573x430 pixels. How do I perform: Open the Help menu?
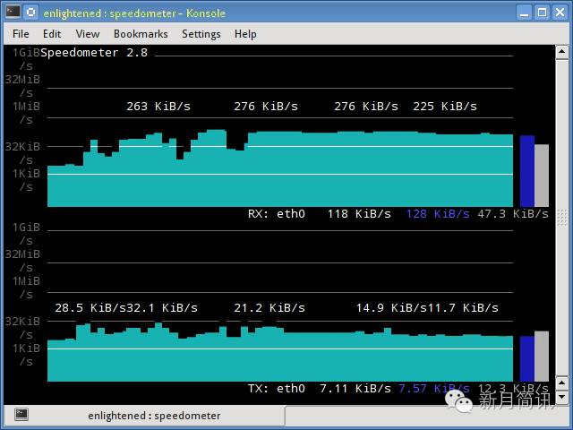245,34
